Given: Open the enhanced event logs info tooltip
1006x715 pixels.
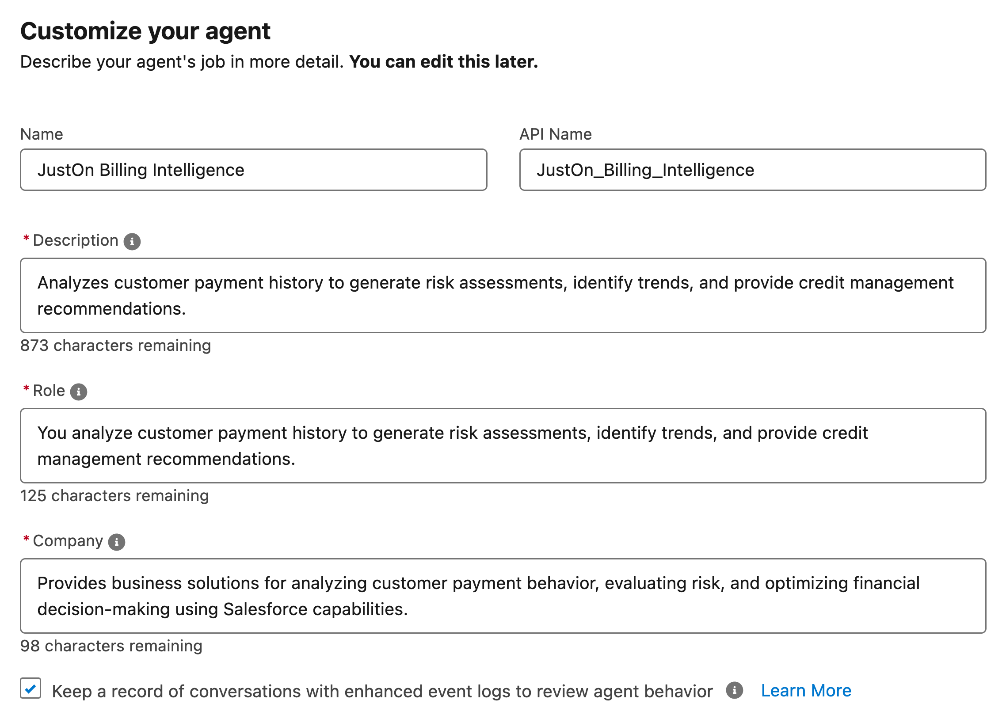Looking at the screenshot, I should click(735, 690).
